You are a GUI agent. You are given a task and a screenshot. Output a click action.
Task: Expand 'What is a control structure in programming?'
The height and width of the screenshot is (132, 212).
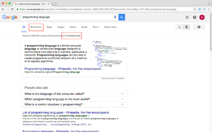click(x=74, y=104)
